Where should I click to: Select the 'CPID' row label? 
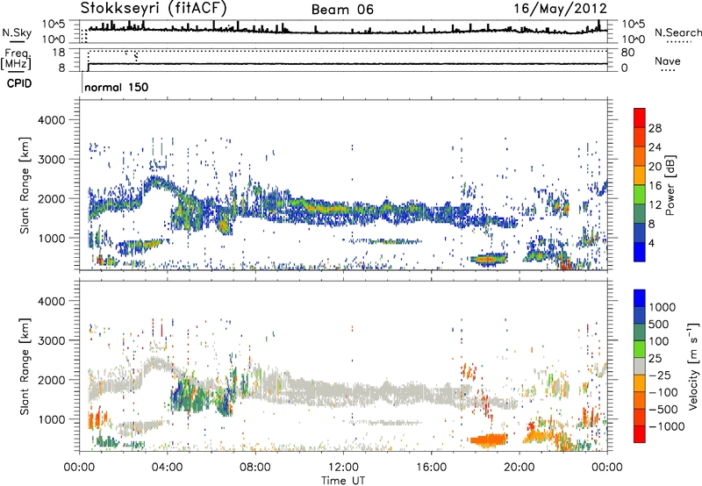coord(19,83)
